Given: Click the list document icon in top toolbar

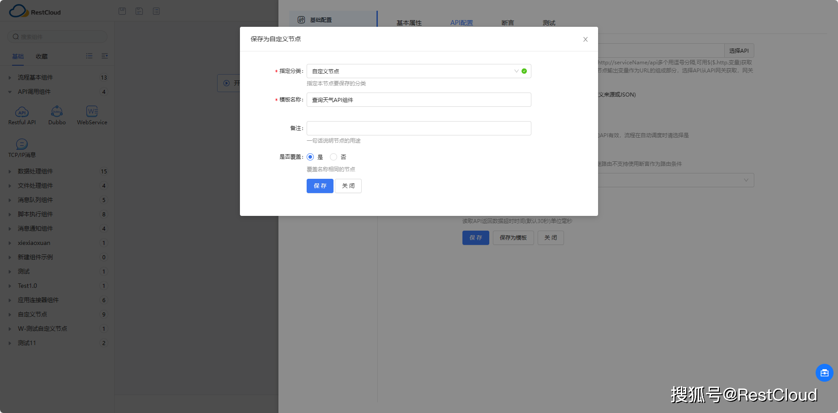Looking at the screenshot, I should coord(156,11).
